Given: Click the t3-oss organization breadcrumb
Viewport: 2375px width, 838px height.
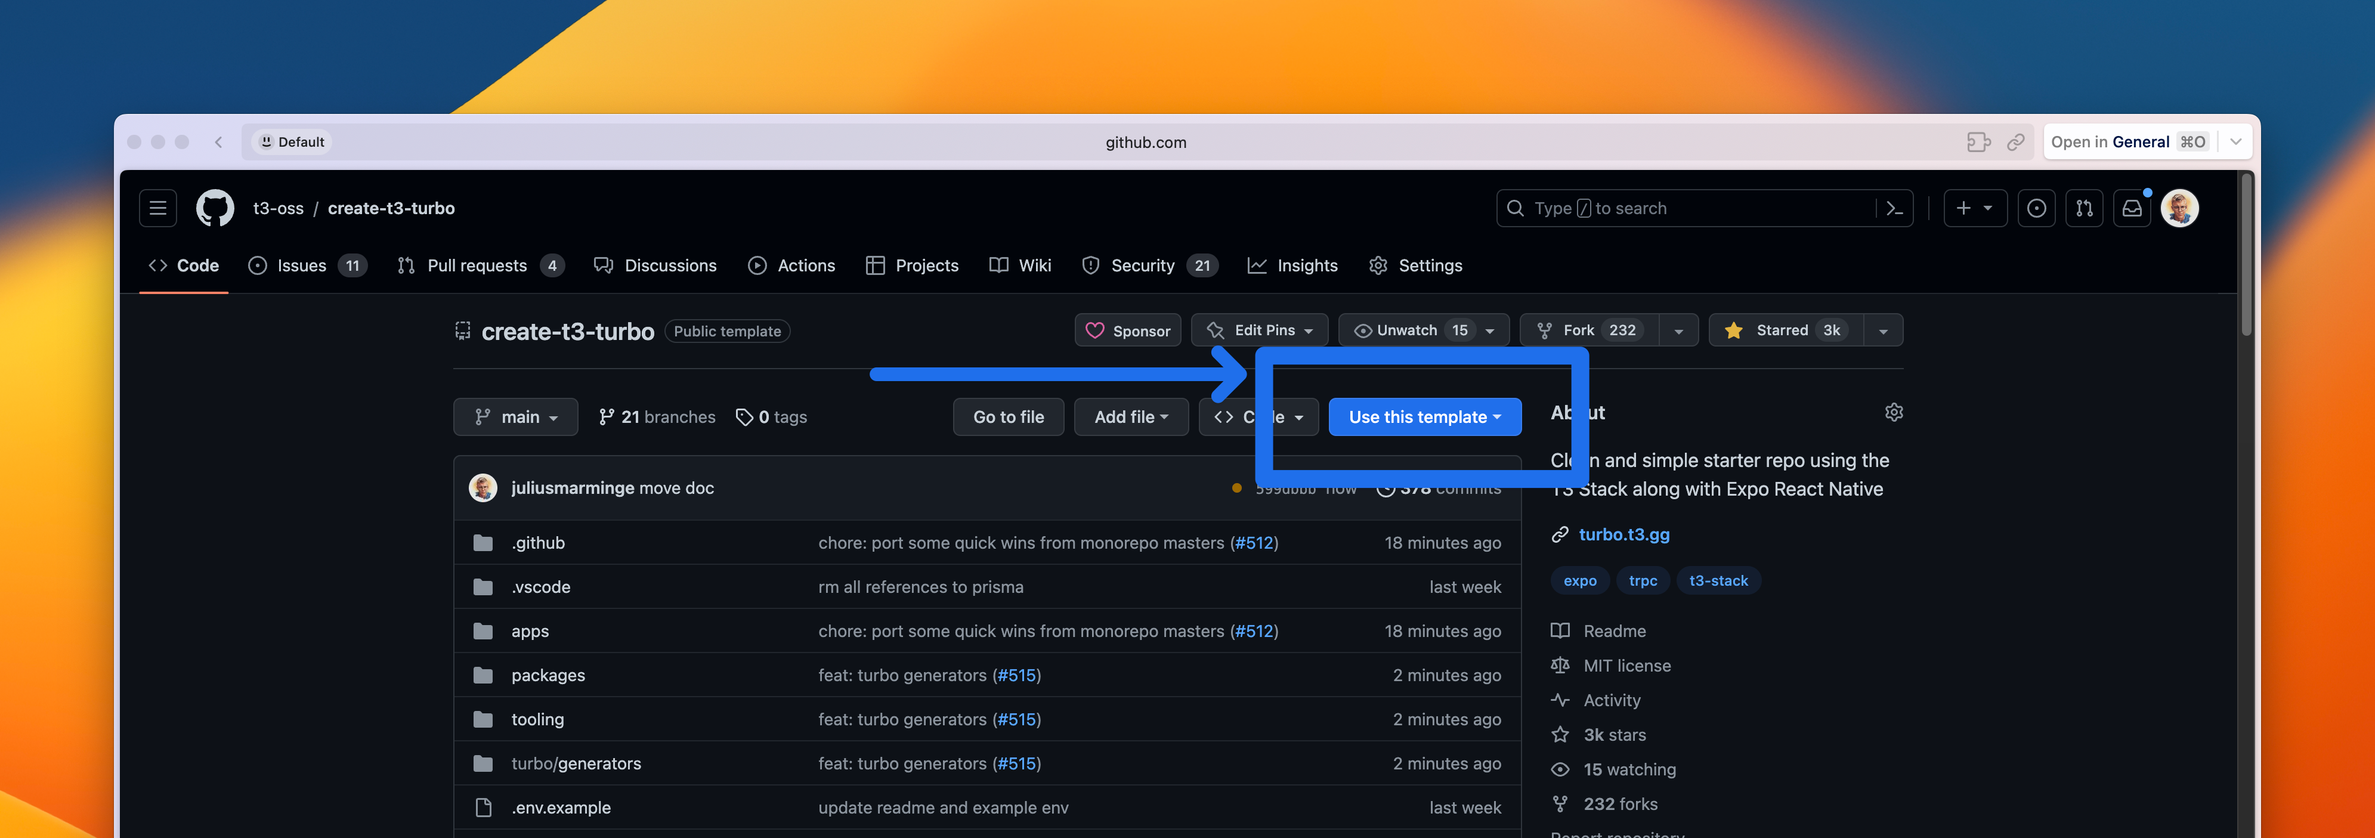Looking at the screenshot, I should click(279, 208).
